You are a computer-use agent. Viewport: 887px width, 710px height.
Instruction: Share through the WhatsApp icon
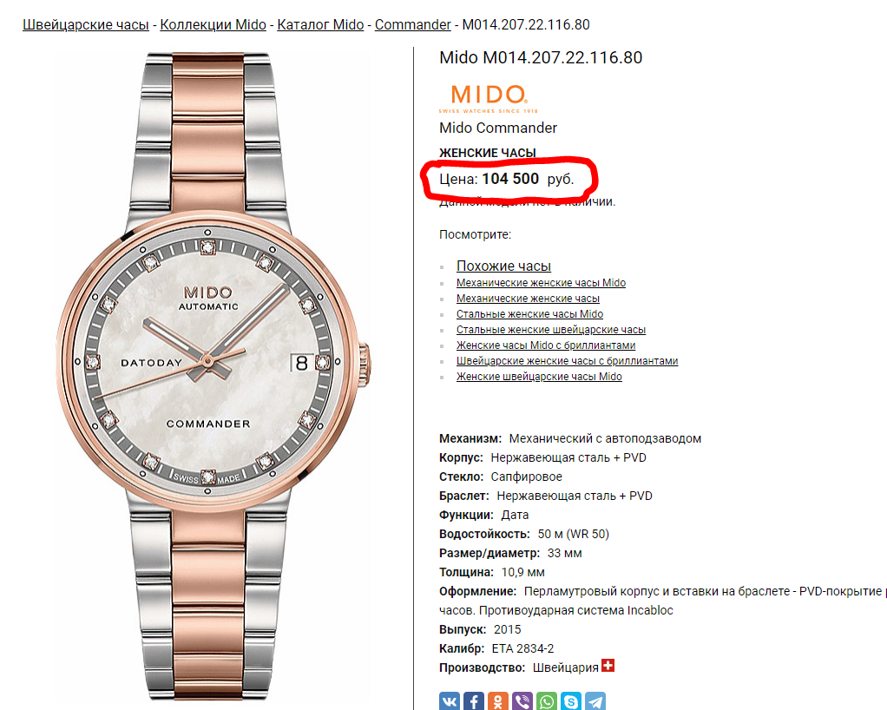click(x=547, y=701)
